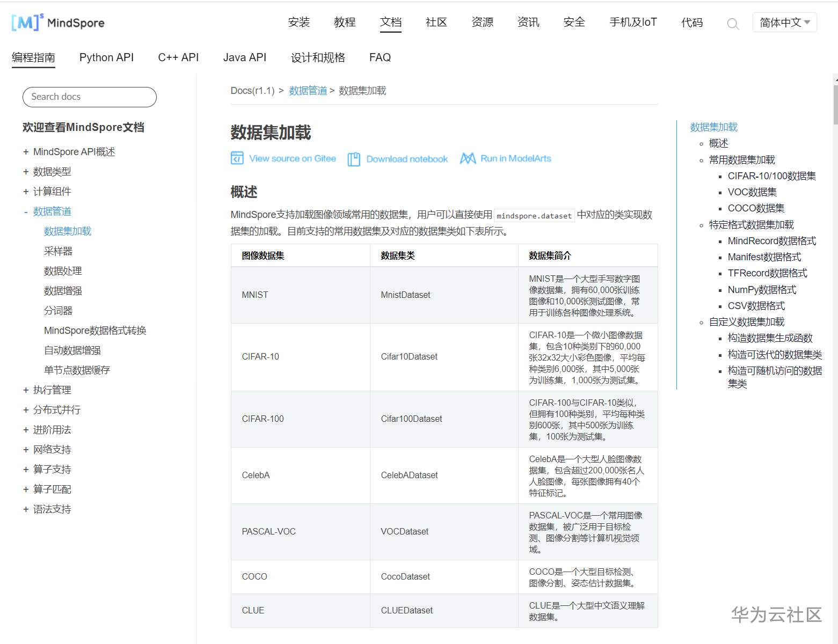838x644 pixels.
Task: Jump to 自定义数据集加载 outline entry
Action: [746, 322]
